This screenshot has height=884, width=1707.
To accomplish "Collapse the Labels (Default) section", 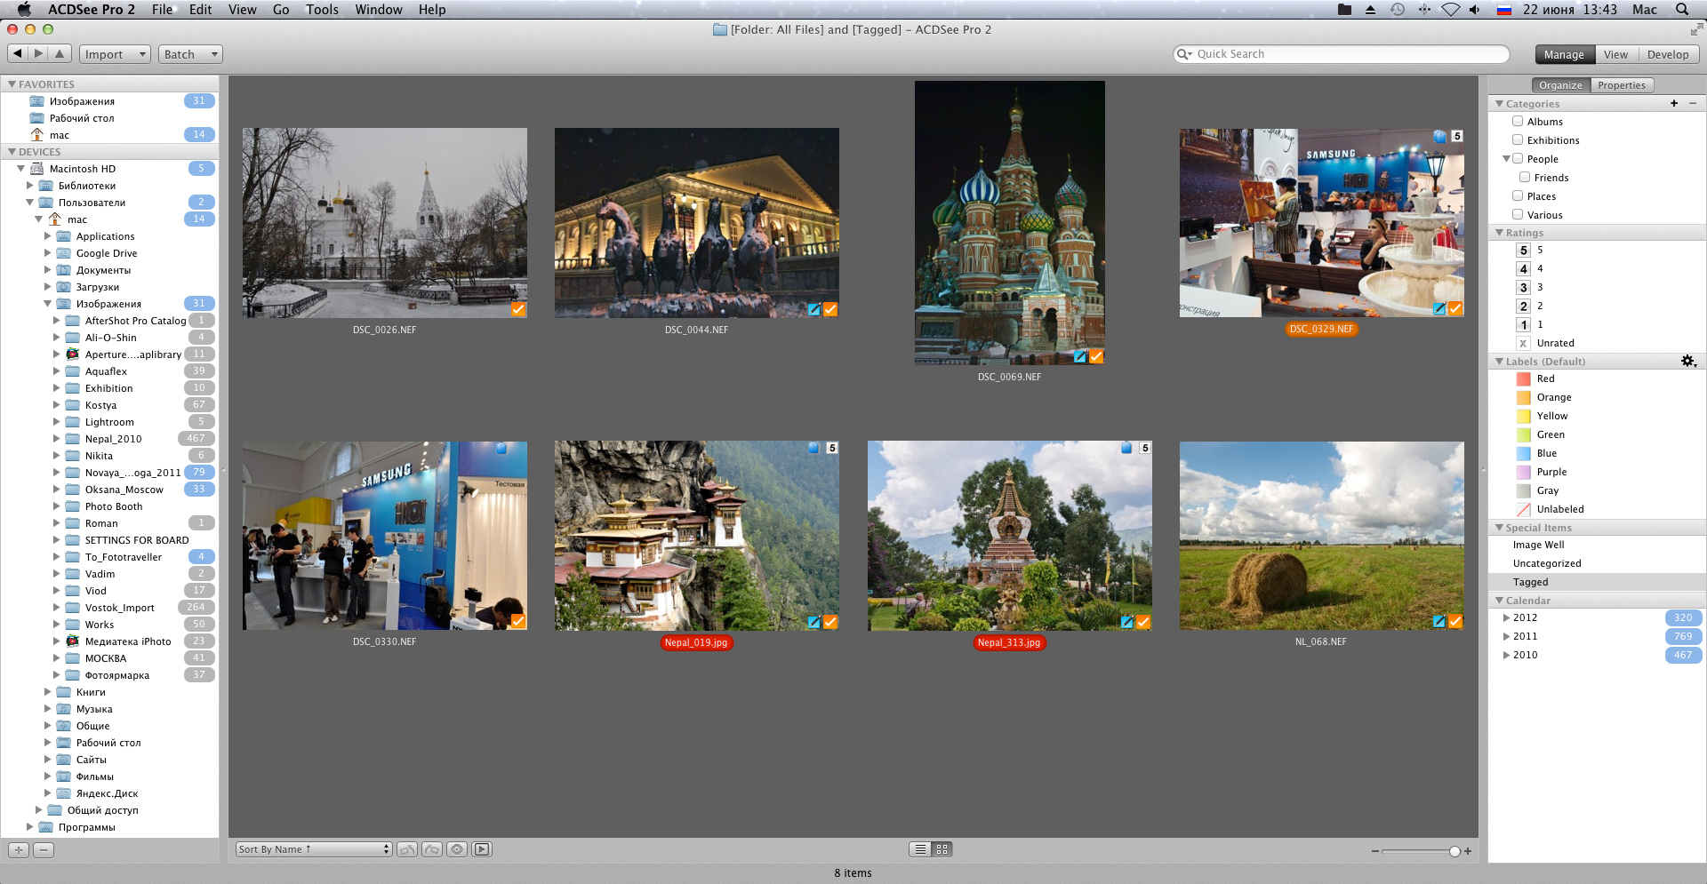I will [x=1499, y=362].
